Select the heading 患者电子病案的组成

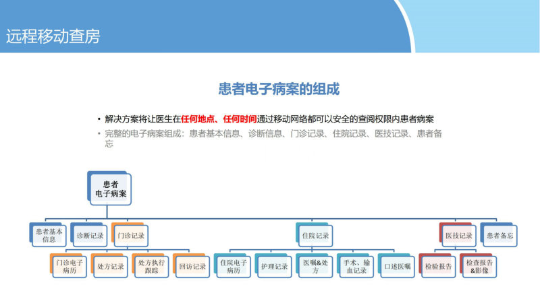[279, 89]
